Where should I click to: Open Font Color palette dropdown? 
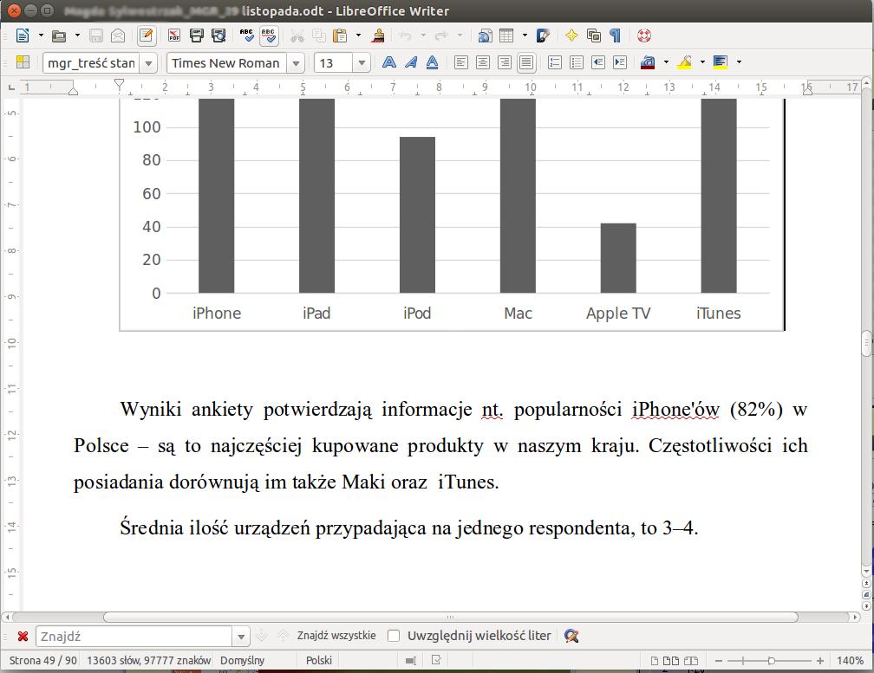tap(666, 61)
